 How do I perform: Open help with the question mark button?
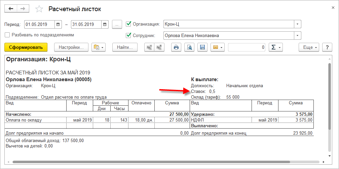click(327, 47)
